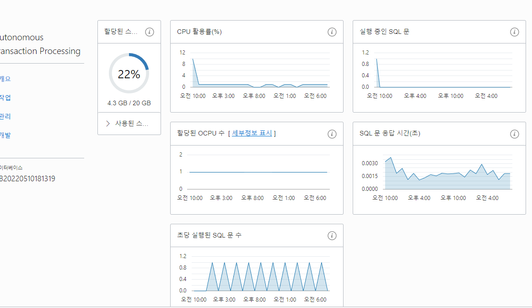Click the 할당된 OCPU 수 title text
This screenshot has height=308, width=532.
point(201,133)
